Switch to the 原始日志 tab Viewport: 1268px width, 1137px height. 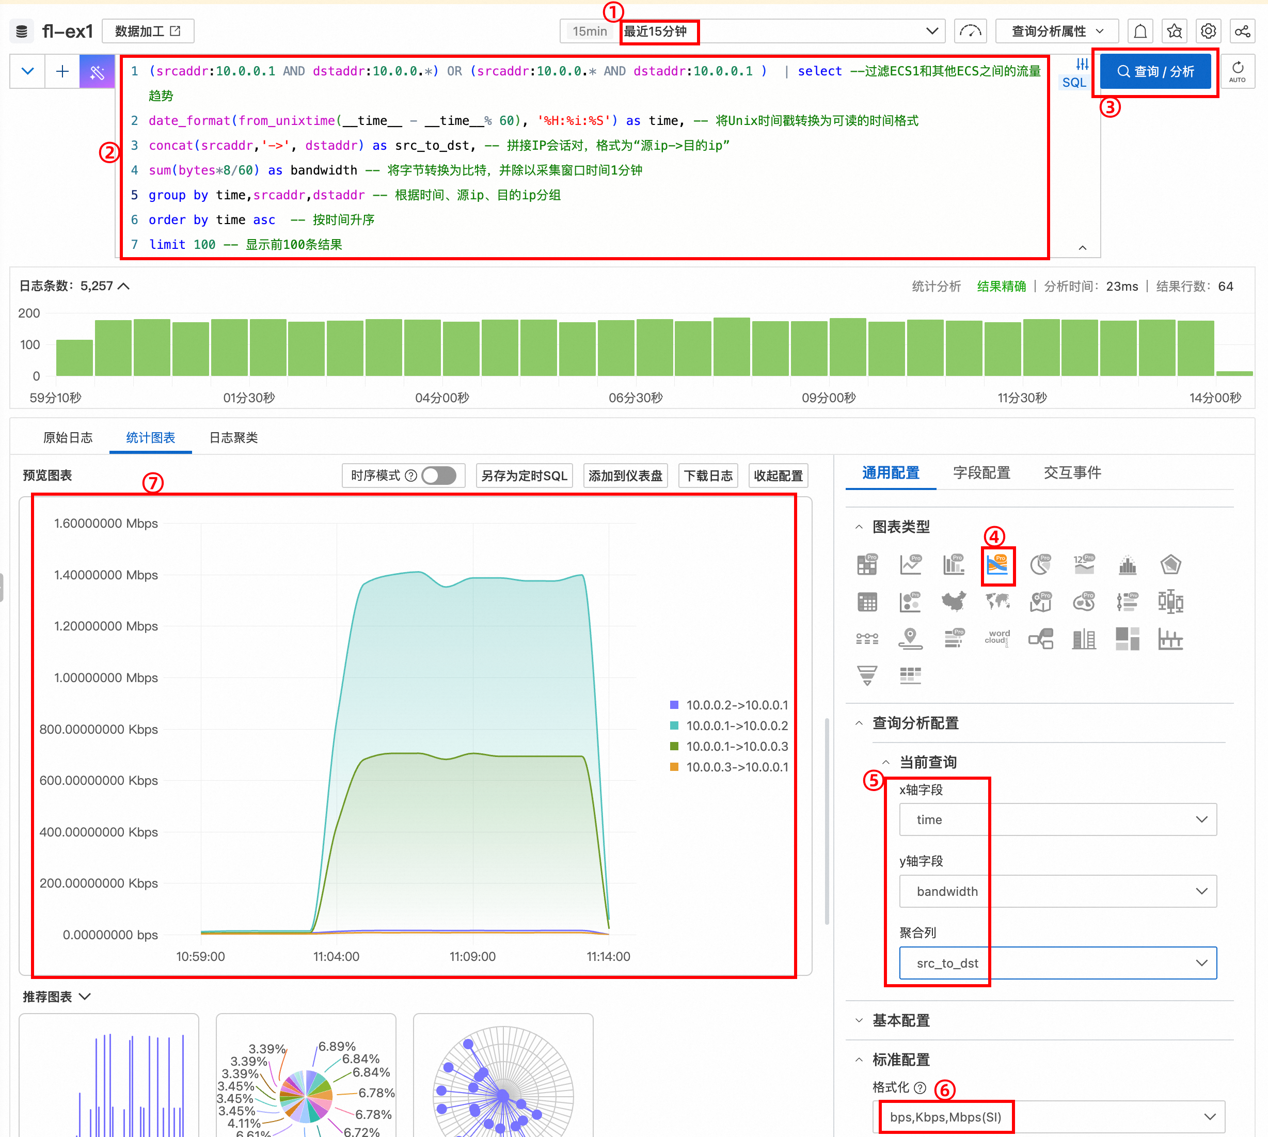pos(68,437)
